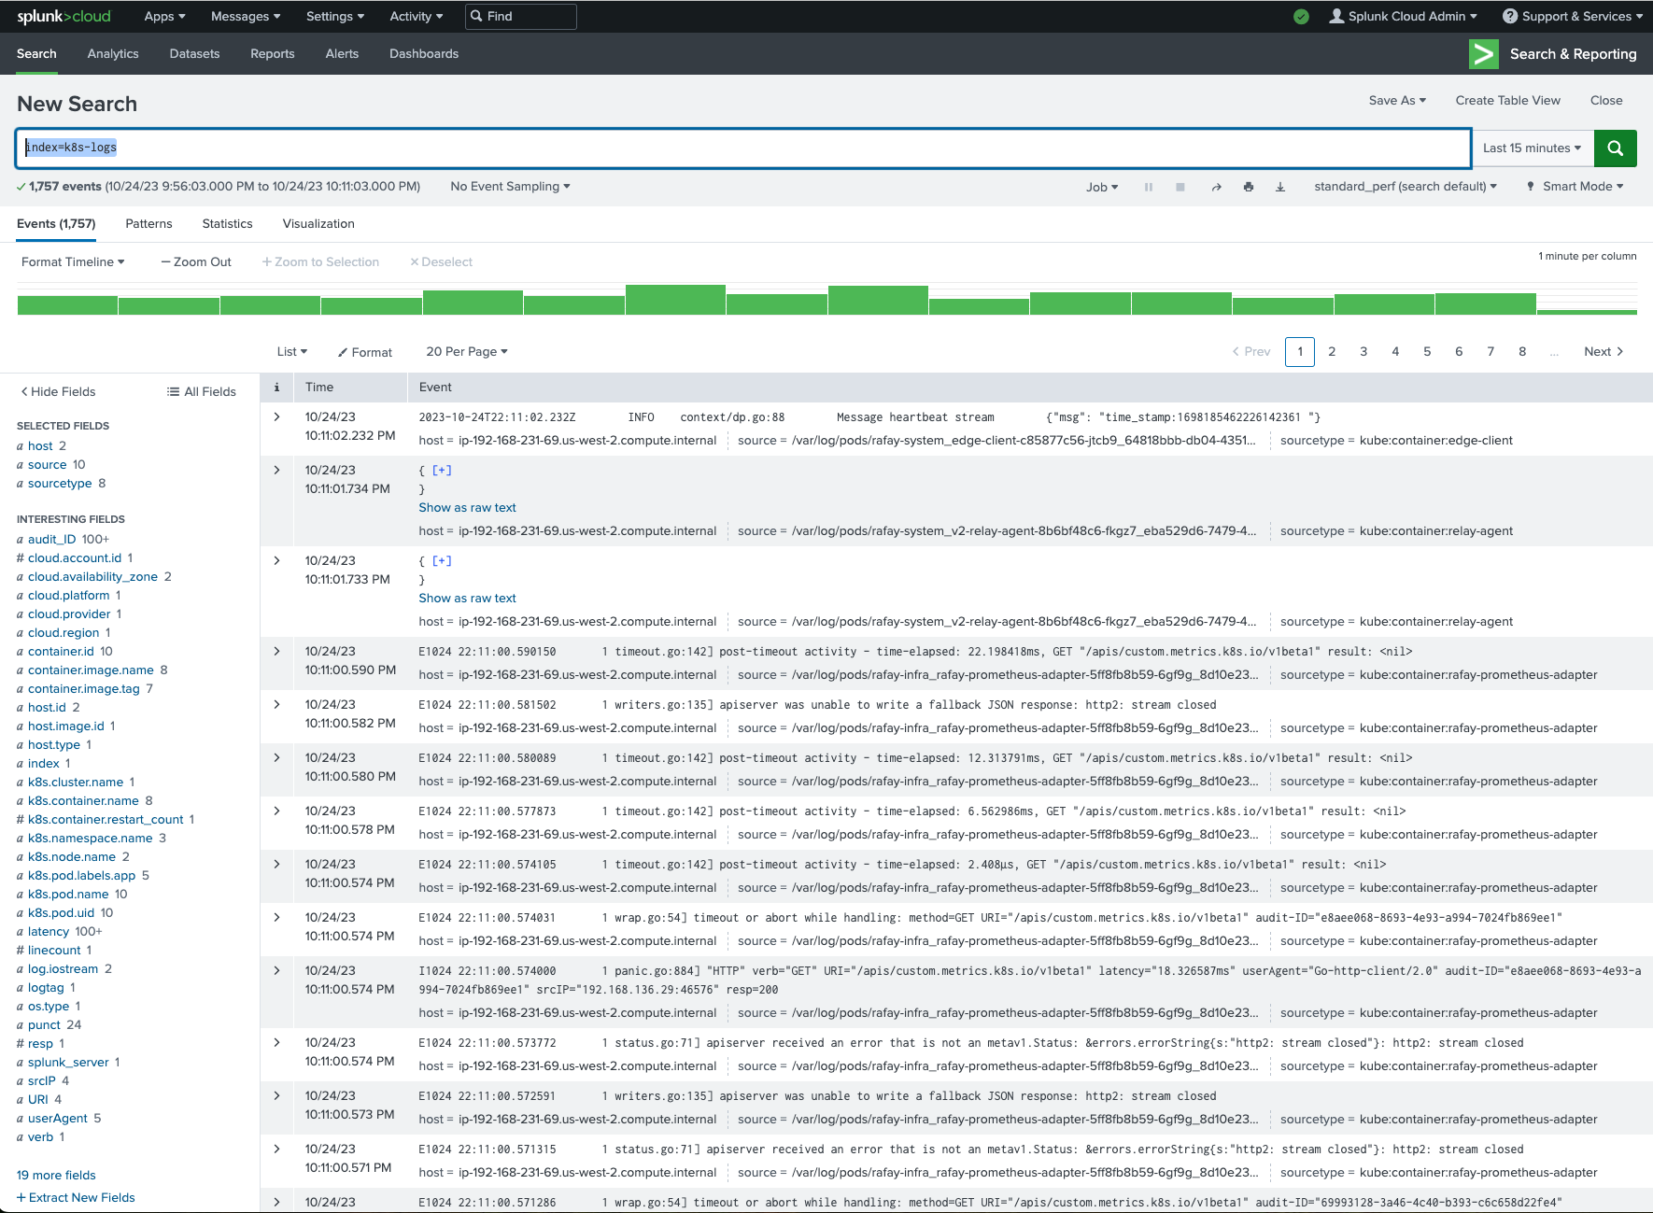
Task: Switch to the Statistics tab
Action: point(227,223)
